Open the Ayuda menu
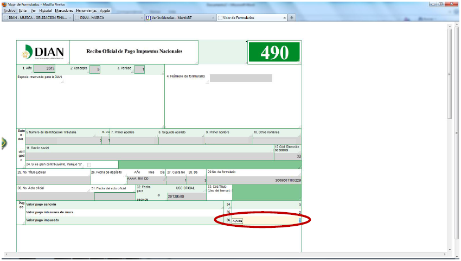This screenshot has width=461, height=261. (x=105, y=11)
